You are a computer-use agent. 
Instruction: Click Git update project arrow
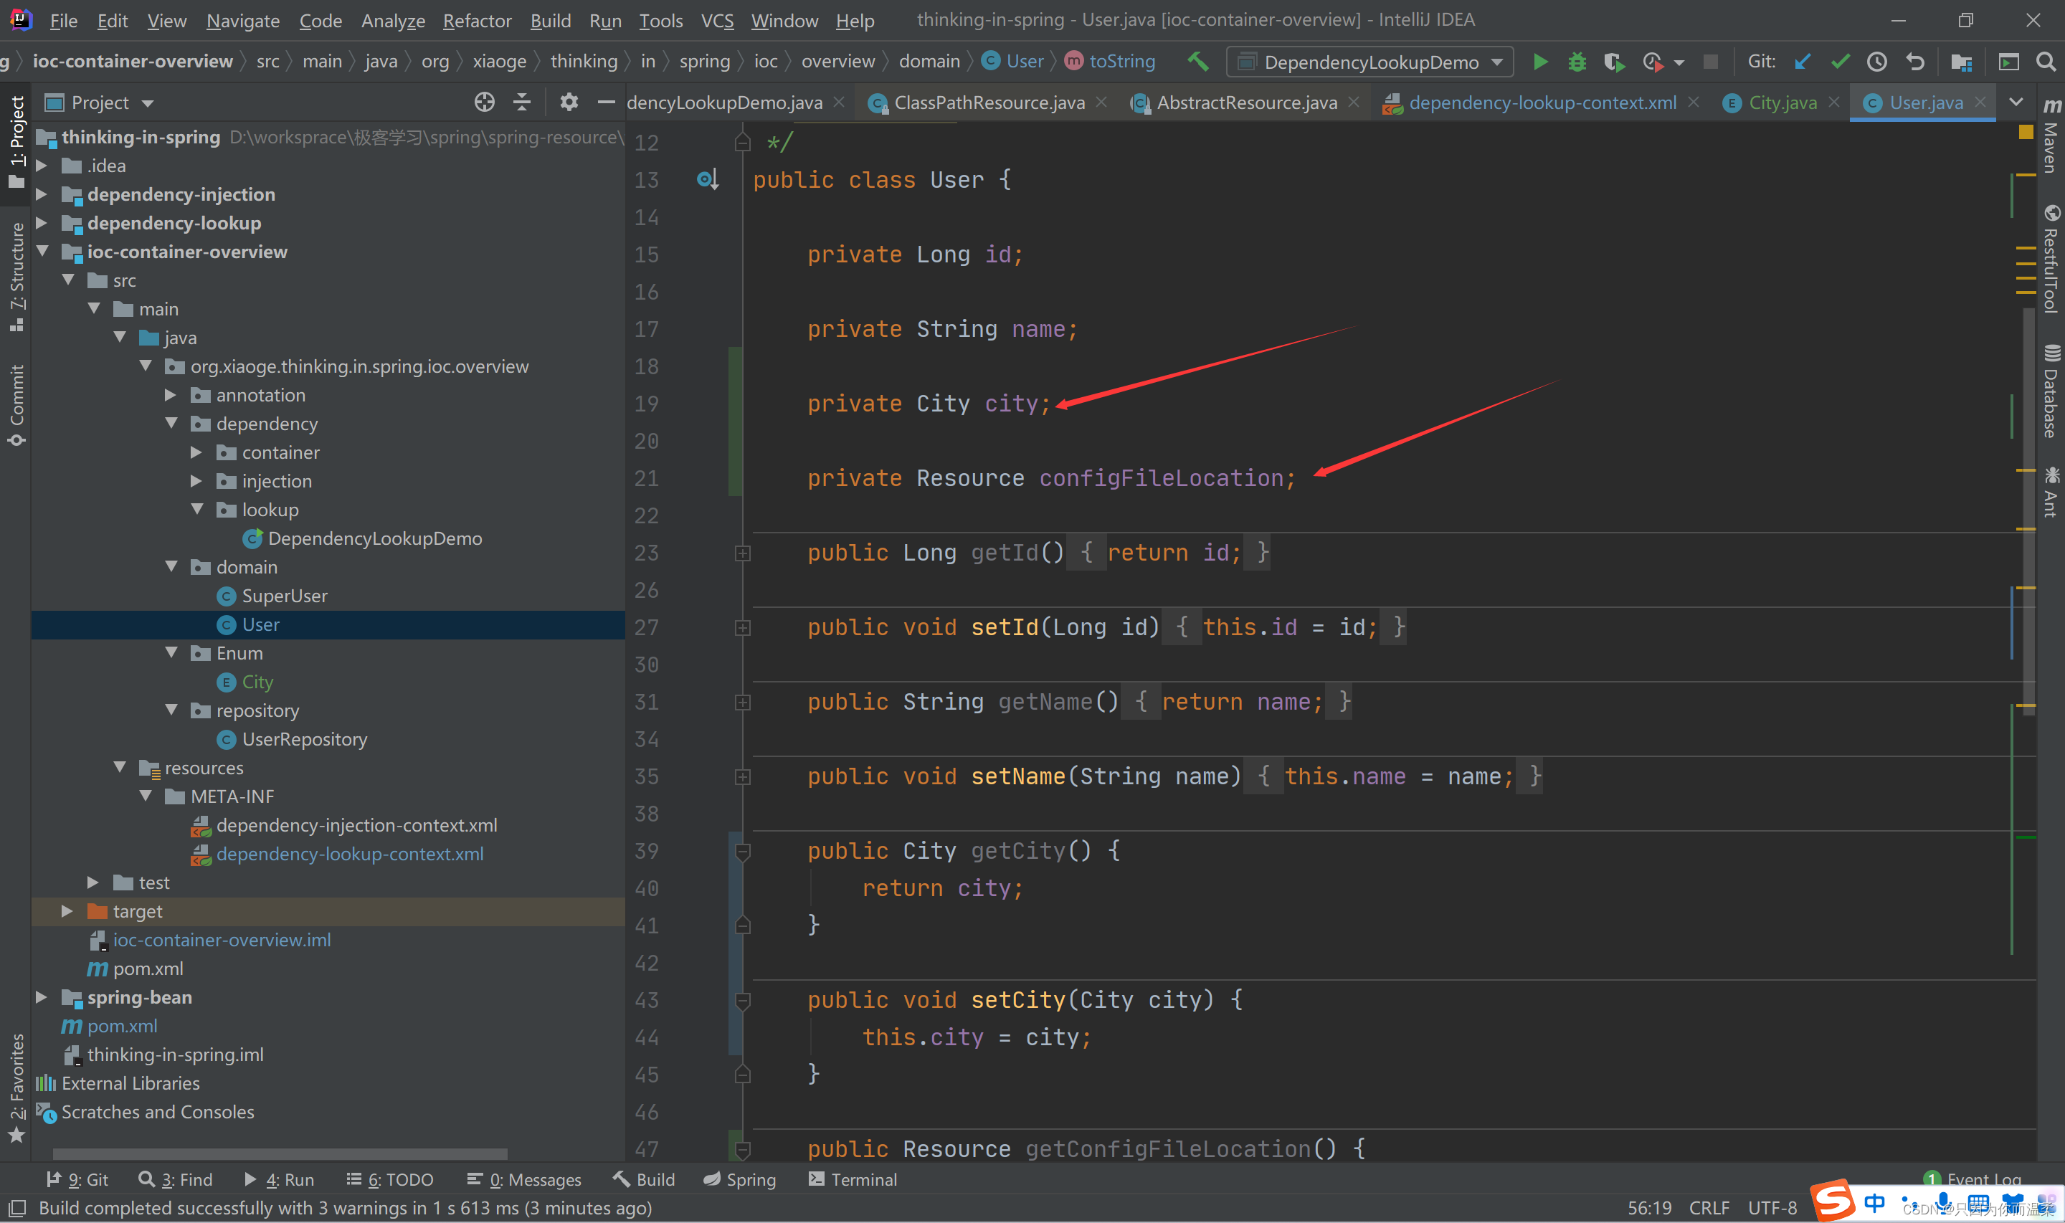tap(1802, 62)
